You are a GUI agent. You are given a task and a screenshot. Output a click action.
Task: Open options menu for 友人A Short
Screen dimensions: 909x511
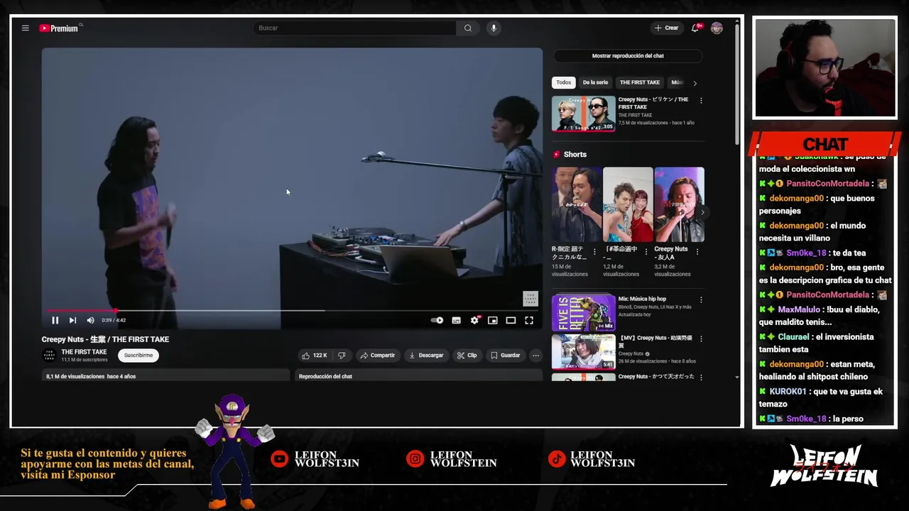(697, 251)
